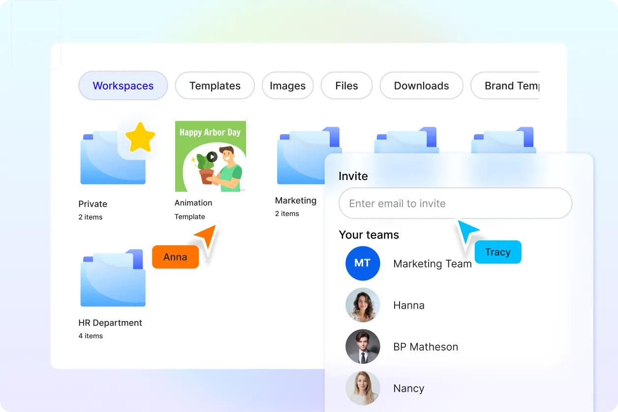Image resolution: width=618 pixels, height=412 pixels.
Task: Click Hanna's profile picture
Action: [363, 305]
